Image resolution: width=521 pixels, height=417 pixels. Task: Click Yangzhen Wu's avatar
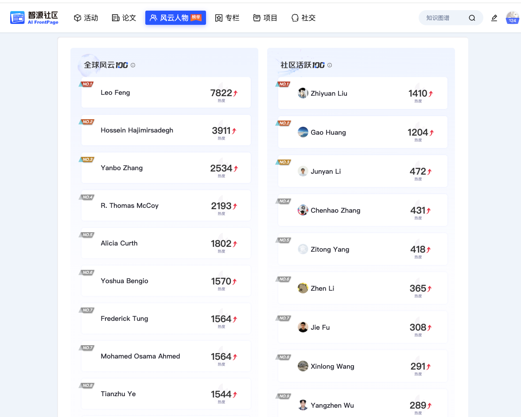pos(303,405)
